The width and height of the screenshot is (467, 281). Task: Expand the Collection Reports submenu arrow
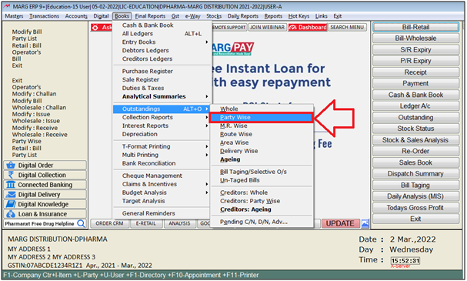coord(206,118)
